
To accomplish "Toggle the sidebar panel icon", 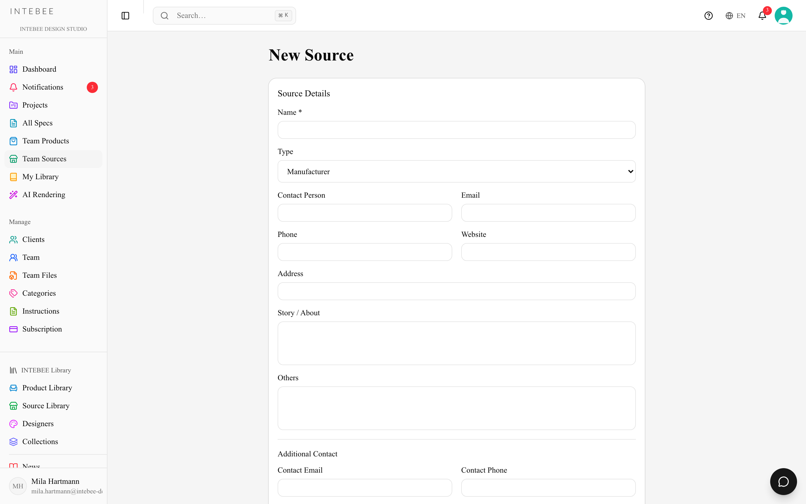I will click(125, 16).
